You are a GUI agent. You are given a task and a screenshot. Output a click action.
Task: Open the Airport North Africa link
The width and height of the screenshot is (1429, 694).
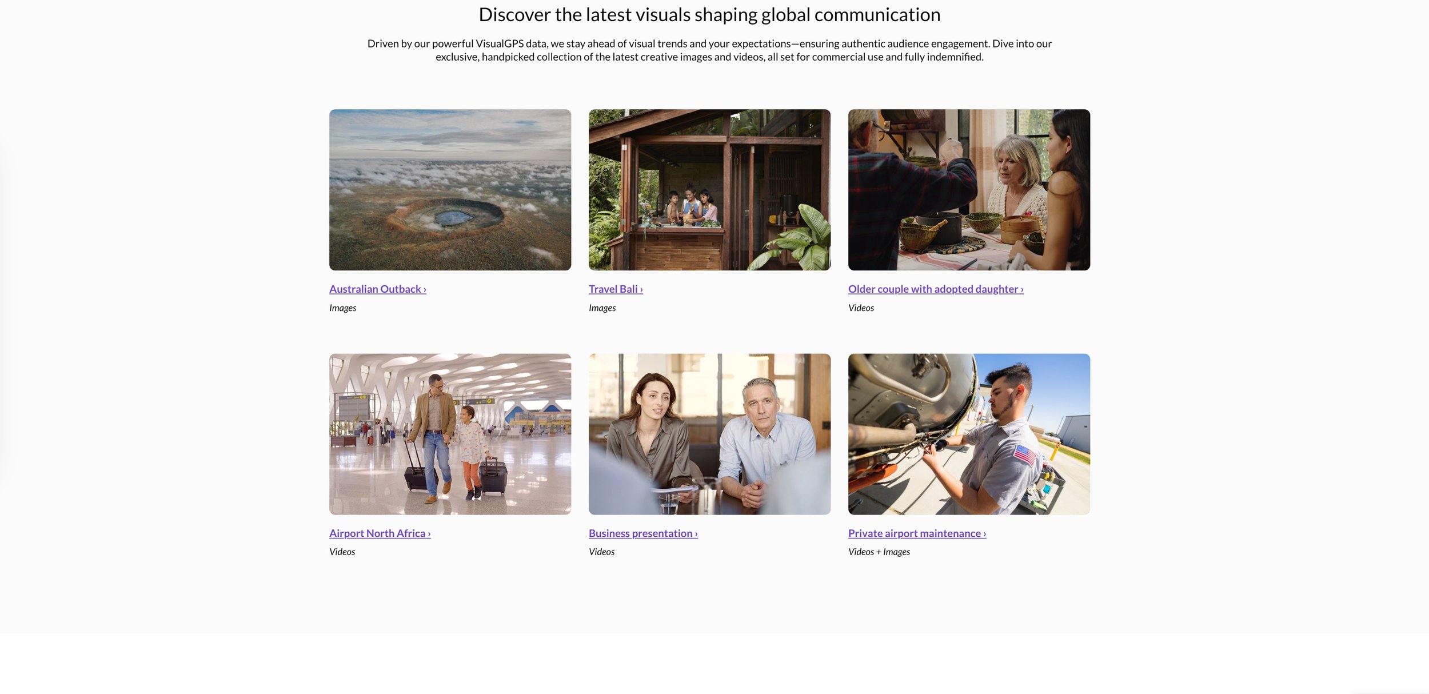click(x=380, y=533)
